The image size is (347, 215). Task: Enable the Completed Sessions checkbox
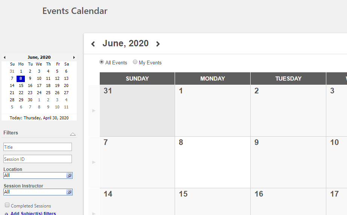[7, 205]
